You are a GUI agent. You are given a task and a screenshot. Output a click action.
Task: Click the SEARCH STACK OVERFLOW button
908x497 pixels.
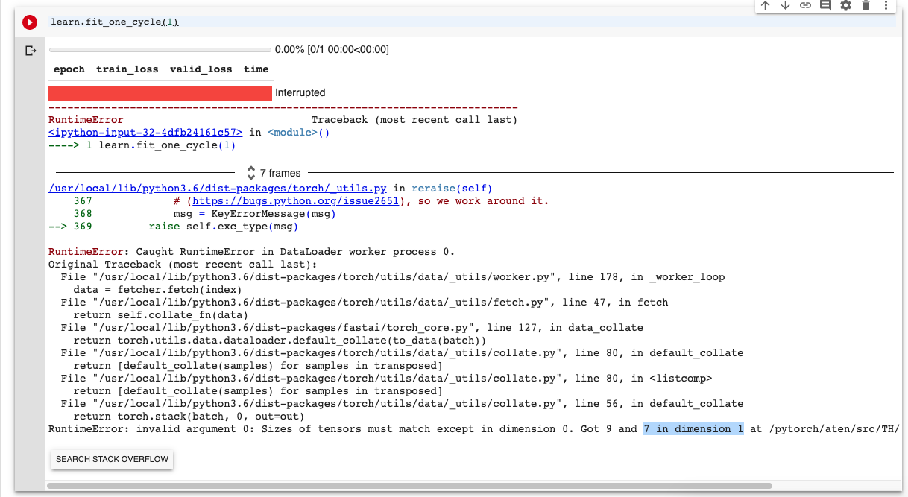[112, 459]
